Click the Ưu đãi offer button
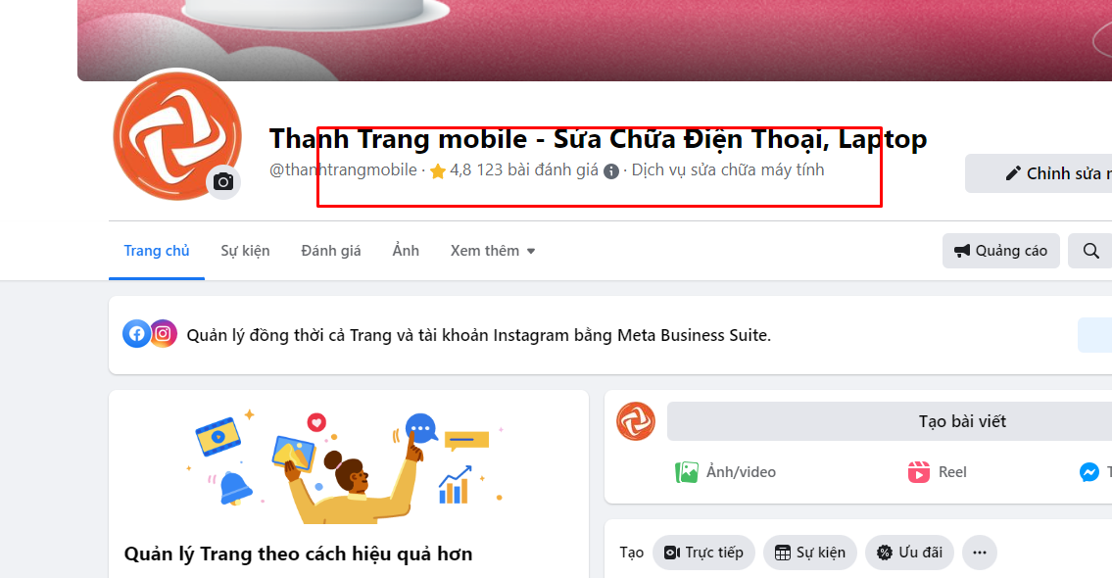The image size is (1112, 578). point(909,553)
